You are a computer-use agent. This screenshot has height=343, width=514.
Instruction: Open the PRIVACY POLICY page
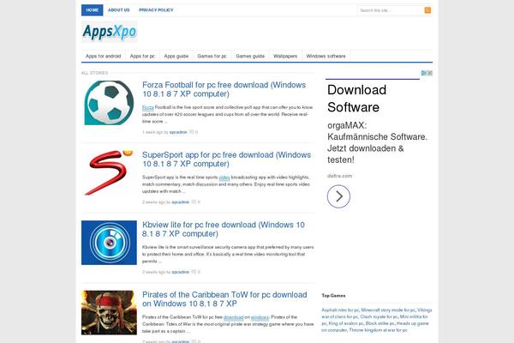156,10
